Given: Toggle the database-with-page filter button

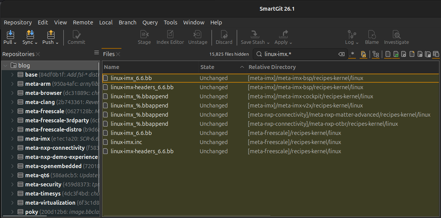Looking at the screenshot, I should pyautogui.click(x=436, y=54).
